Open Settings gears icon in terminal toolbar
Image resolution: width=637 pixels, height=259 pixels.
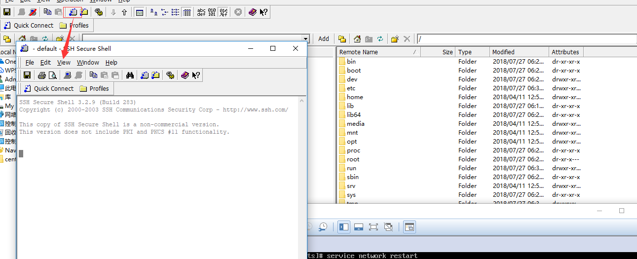click(x=170, y=75)
